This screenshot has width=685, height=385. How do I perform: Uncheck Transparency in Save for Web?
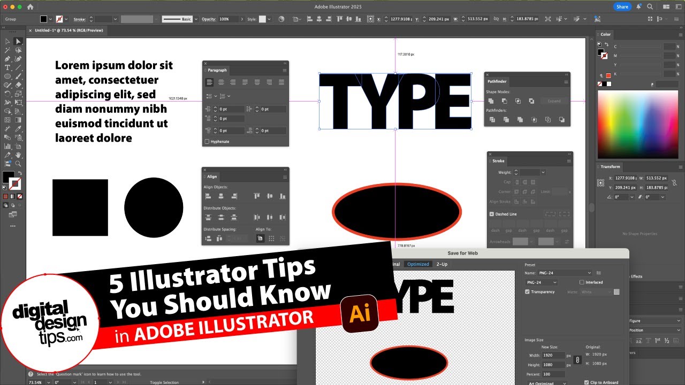(528, 292)
